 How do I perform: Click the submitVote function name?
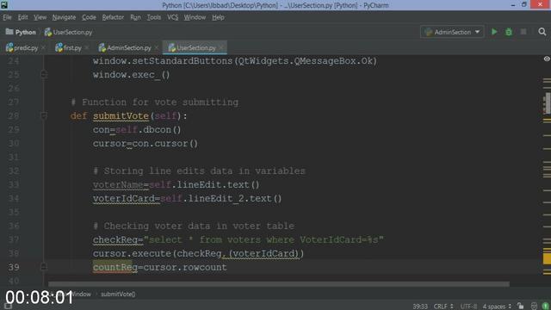coord(121,115)
